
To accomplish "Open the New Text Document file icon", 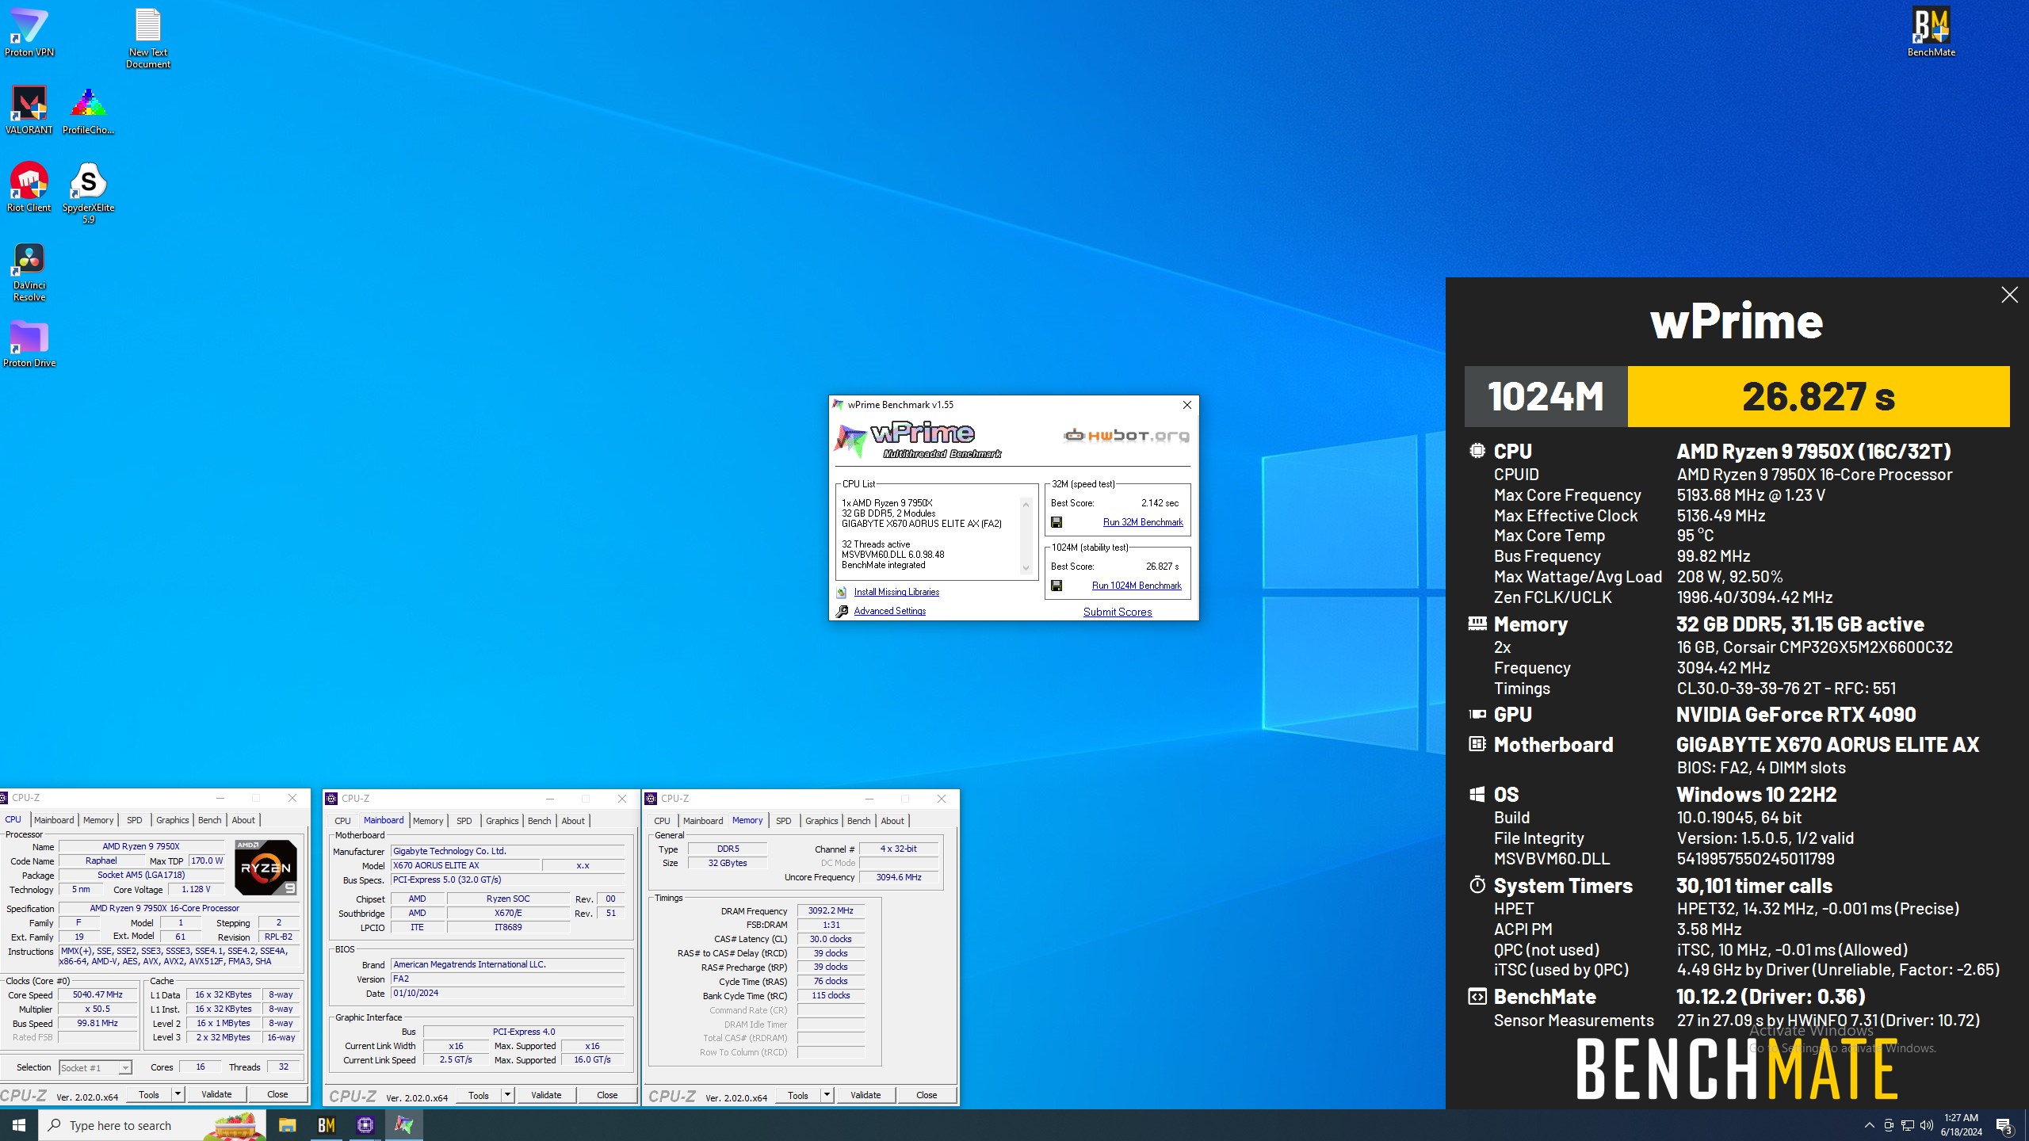I will 147,37.
